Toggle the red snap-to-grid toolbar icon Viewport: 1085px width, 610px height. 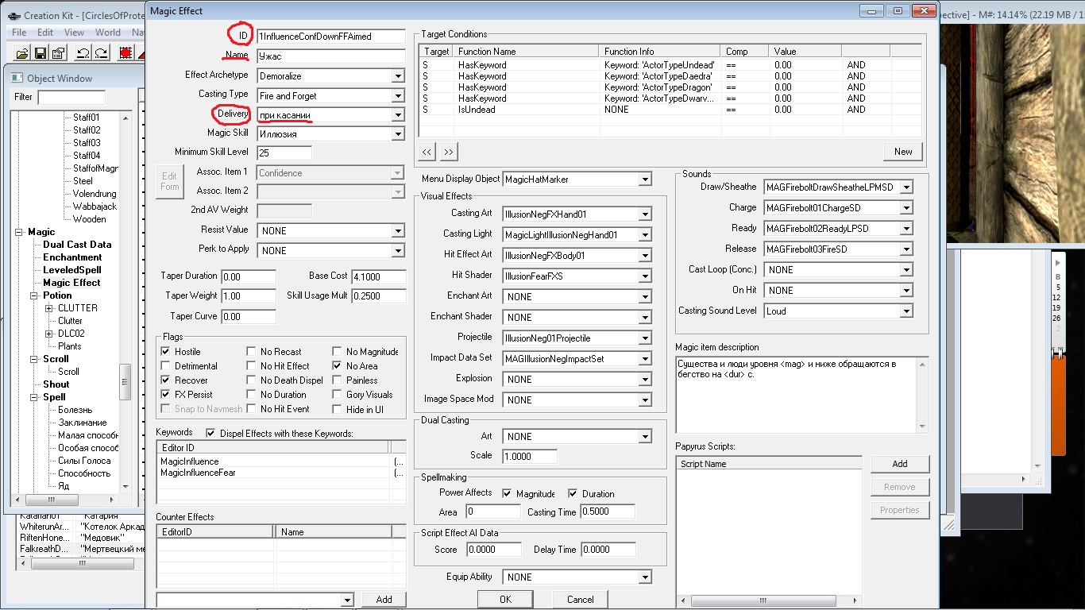tap(125, 54)
